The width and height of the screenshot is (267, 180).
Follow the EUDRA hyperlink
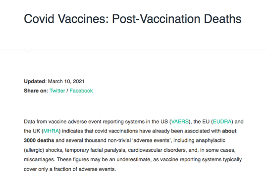222,122
